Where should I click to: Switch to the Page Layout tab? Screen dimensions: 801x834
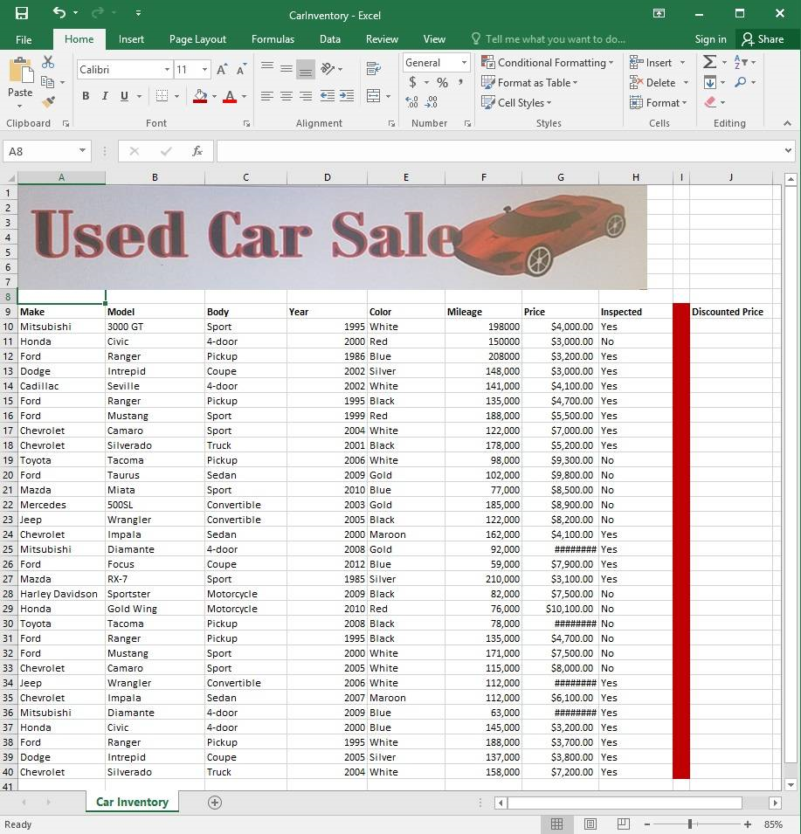point(197,39)
